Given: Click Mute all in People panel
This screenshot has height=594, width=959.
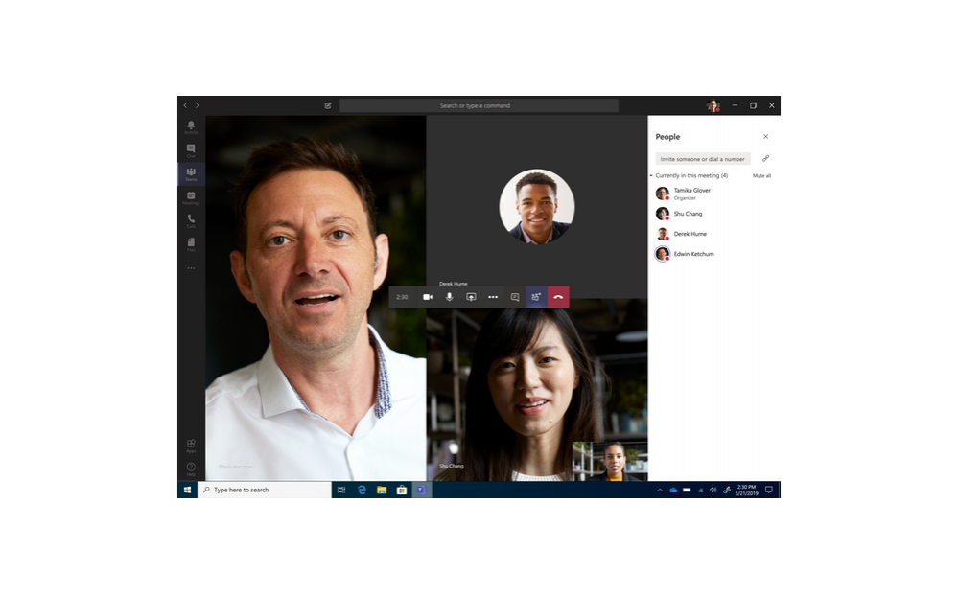Looking at the screenshot, I should click(x=761, y=176).
